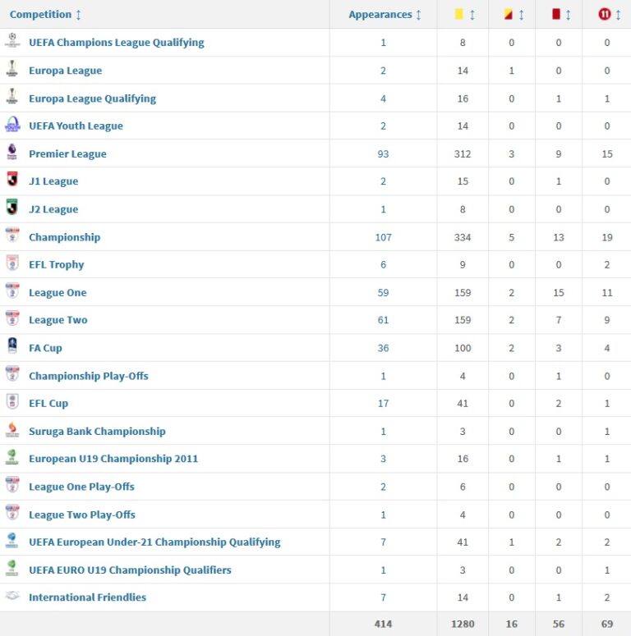Sort table by Appearances column
Viewport: 631px width, 636px height.
(385, 15)
